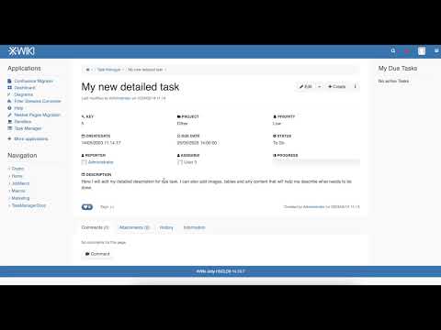The height and width of the screenshot is (330, 441).
Task: Click the task progress bar
Action: pyautogui.click(x=316, y=161)
